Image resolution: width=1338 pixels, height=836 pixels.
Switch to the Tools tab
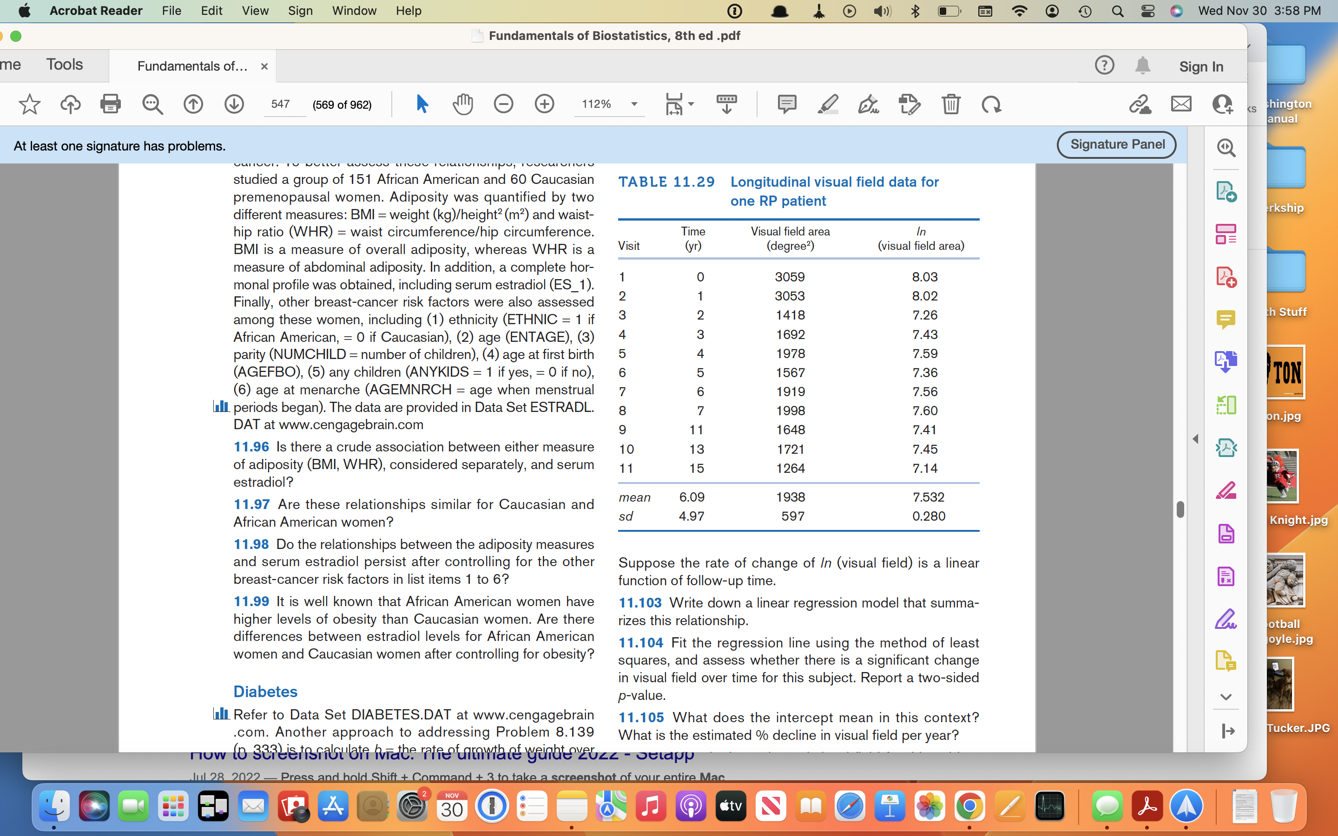pyautogui.click(x=65, y=65)
